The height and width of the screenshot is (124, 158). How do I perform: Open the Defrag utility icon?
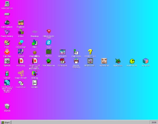pyautogui.click(x=34, y=74)
